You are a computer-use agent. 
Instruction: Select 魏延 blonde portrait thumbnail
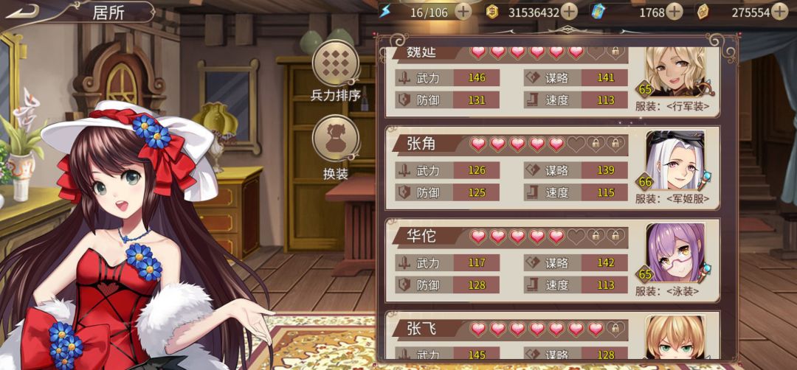[675, 71]
